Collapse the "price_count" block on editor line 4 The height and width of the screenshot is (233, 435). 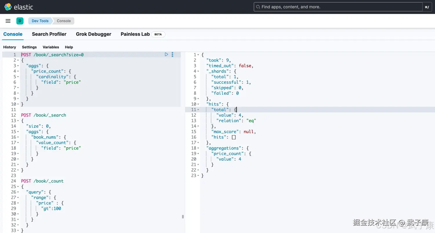(x=18, y=71)
